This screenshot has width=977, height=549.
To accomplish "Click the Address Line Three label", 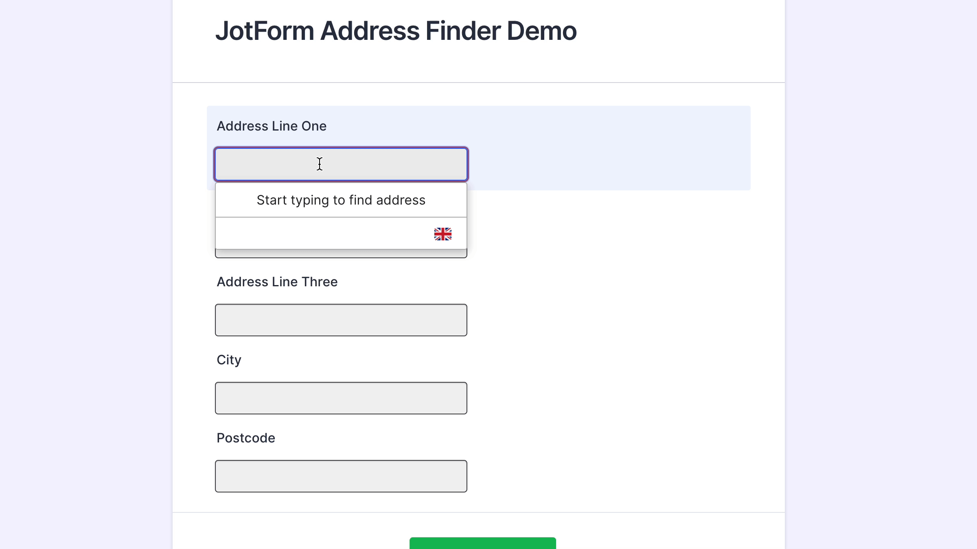I will coord(277,281).
